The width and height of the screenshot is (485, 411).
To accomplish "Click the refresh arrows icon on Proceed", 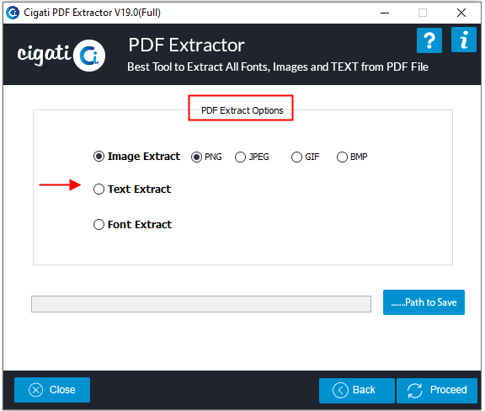I will click(414, 391).
